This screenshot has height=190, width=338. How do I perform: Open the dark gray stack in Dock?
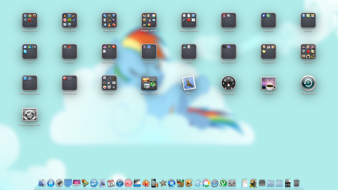coord(262,183)
